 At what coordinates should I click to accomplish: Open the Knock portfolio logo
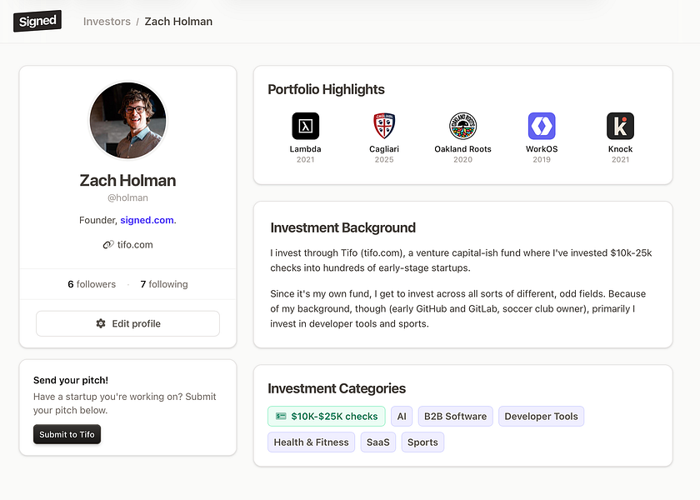pos(621,126)
